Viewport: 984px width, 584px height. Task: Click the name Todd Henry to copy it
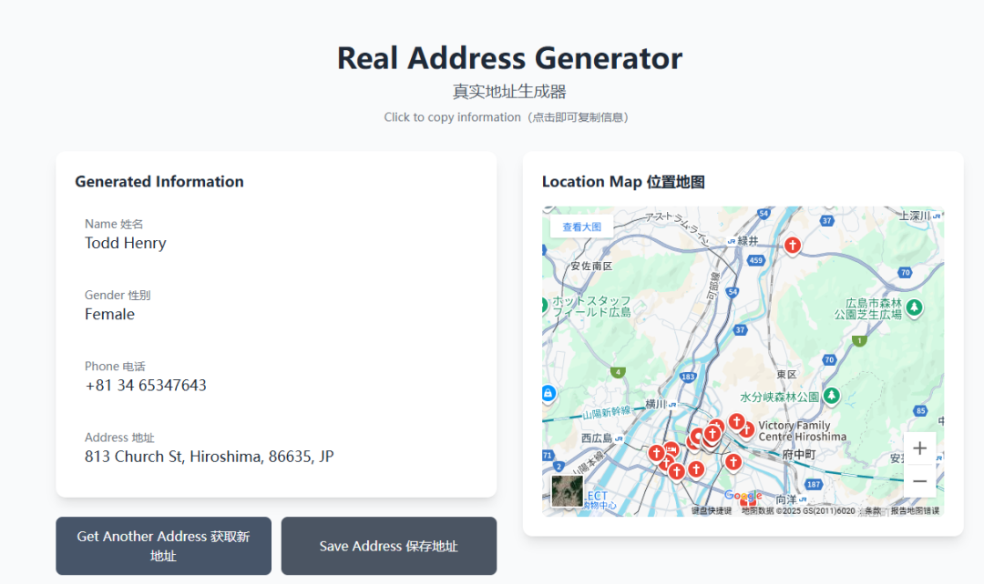125,243
